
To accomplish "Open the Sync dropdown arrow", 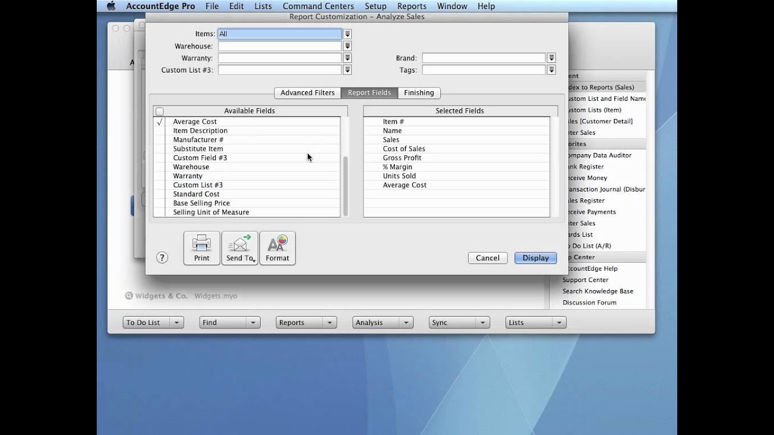I will [483, 323].
